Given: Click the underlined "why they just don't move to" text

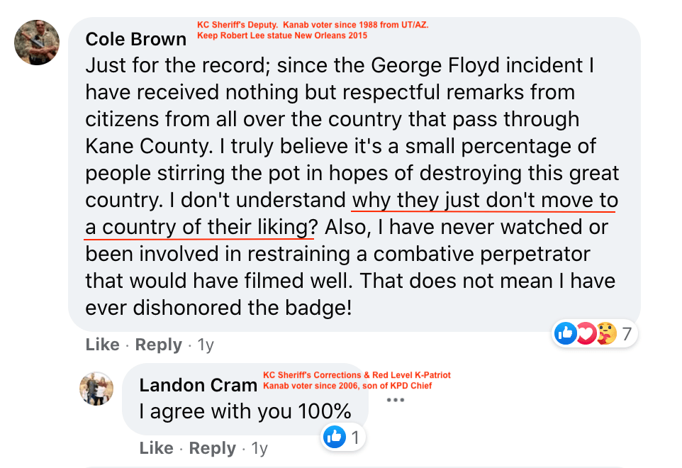Looking at the screenshot, I should pyautogui.click(x=485, y=201).
